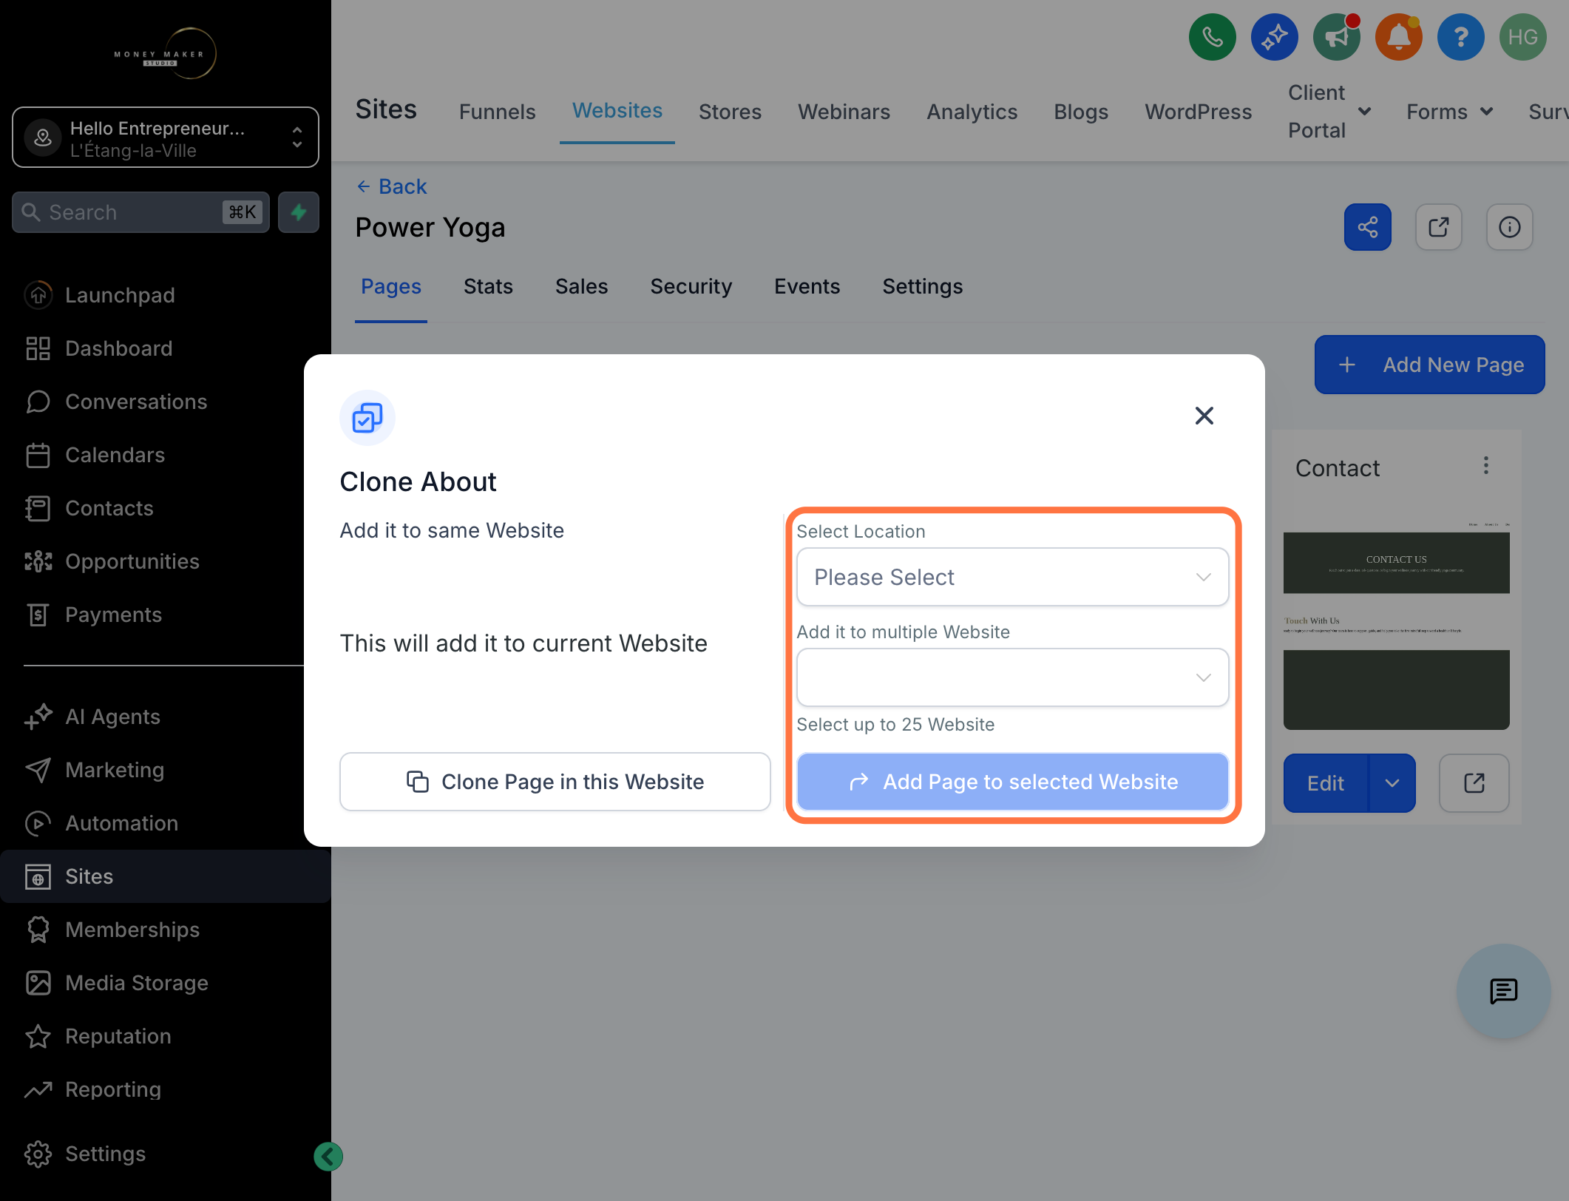Open the floating chat widget icon
This screenshot has width=1569, height=1201.
tap(1503, 991)
